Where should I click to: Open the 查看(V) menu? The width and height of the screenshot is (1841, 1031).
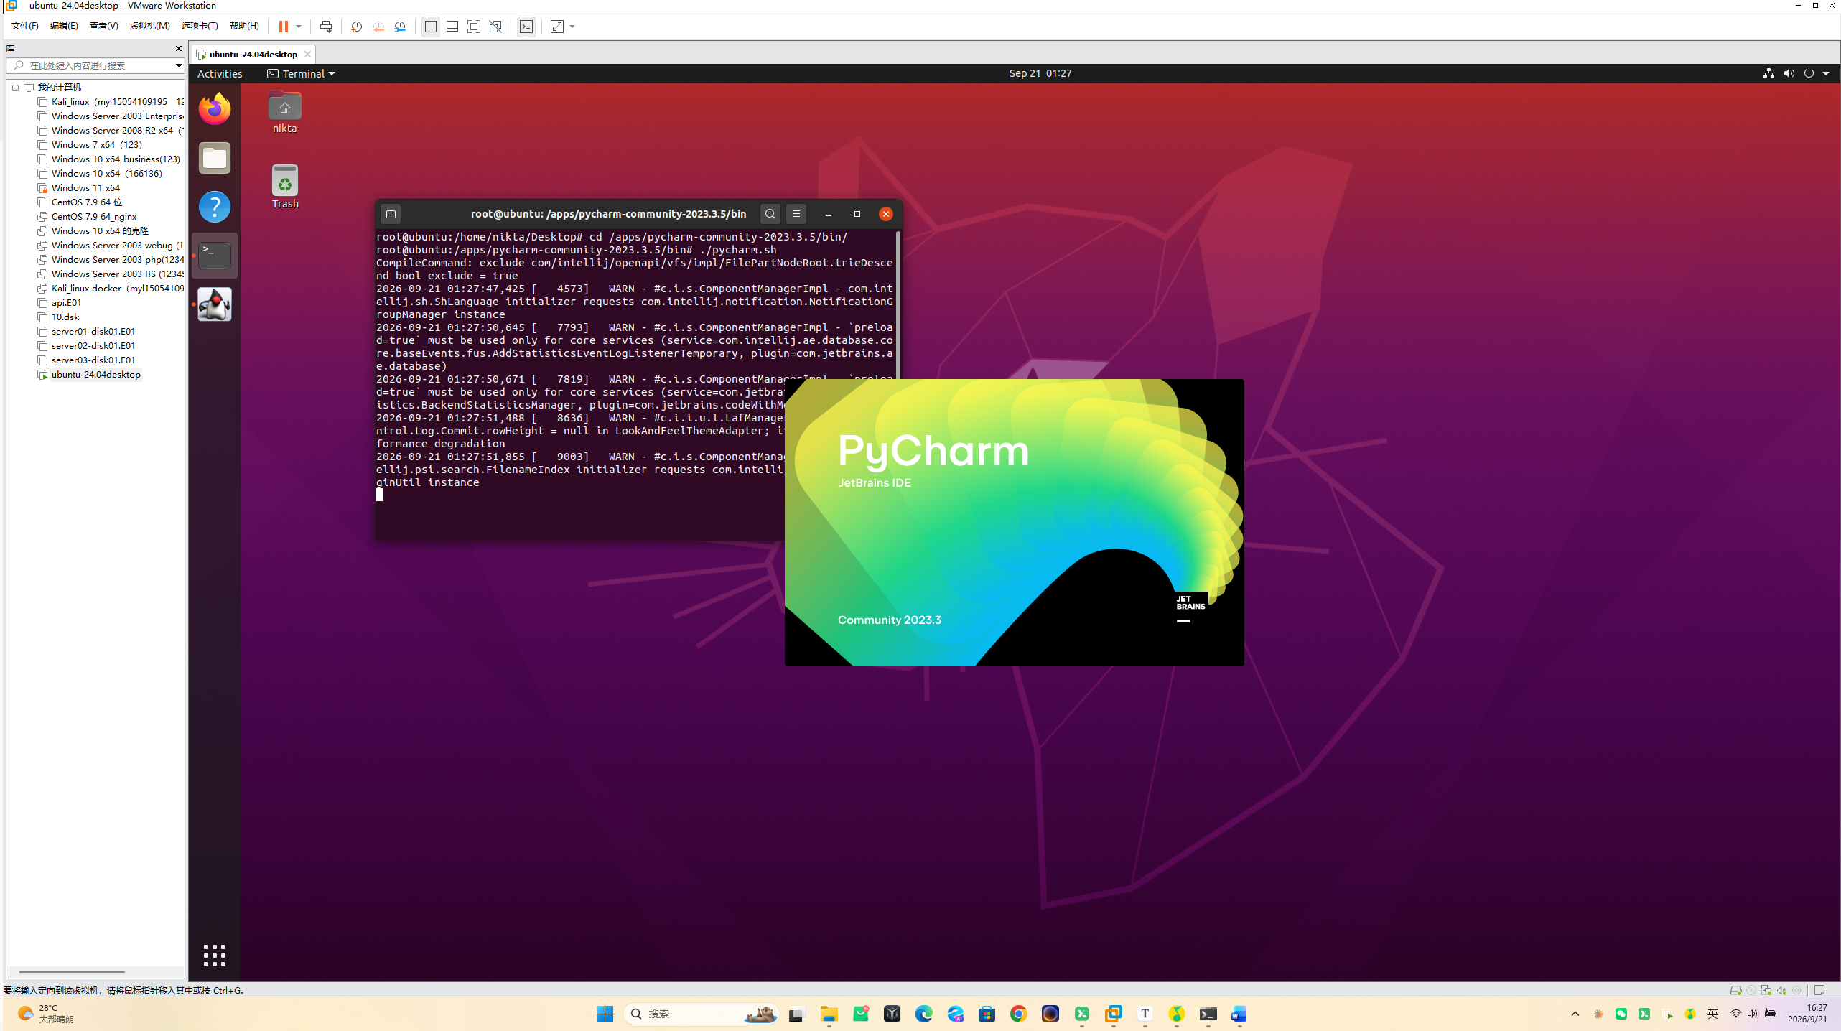coord(103,26)
